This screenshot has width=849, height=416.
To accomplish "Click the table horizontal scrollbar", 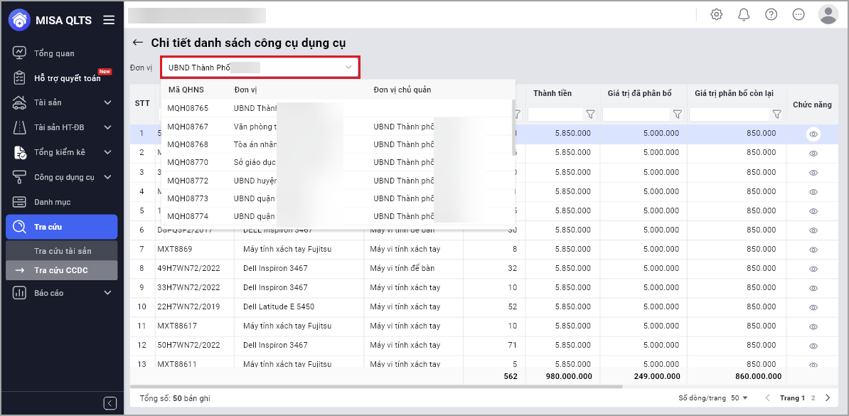I will tap(376, 386).
